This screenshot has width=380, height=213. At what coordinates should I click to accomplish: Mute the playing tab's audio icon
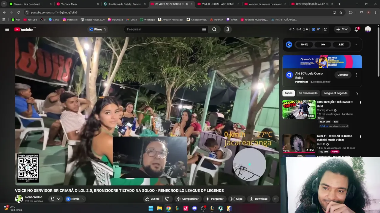pyautogui.click(x=187, y=4)
